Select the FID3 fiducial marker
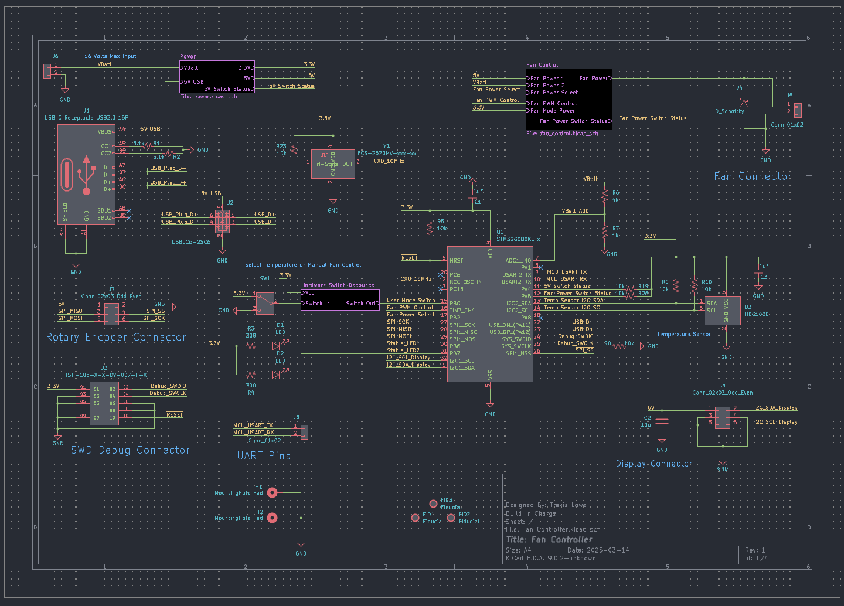Image resolution: width=844 pixels, height=606 pixels. click(x=433, y=503)
